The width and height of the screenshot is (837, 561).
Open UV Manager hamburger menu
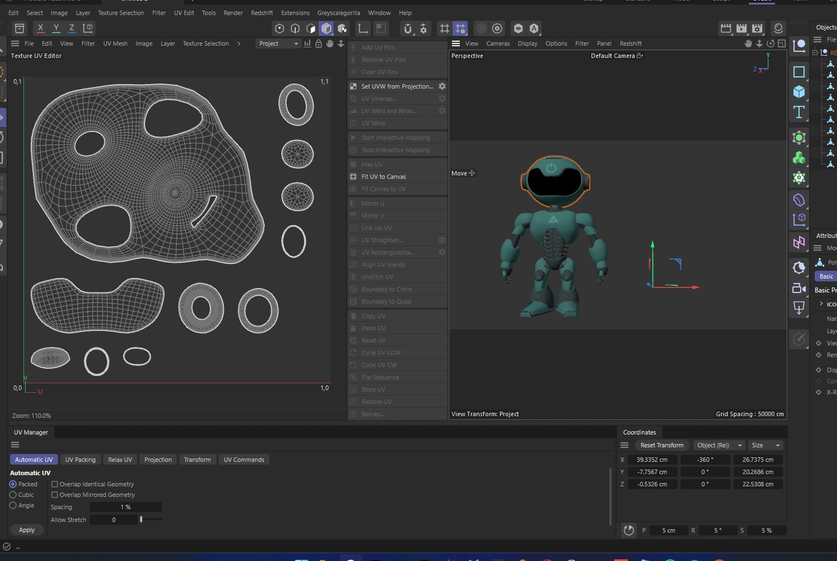coord(15,445)
